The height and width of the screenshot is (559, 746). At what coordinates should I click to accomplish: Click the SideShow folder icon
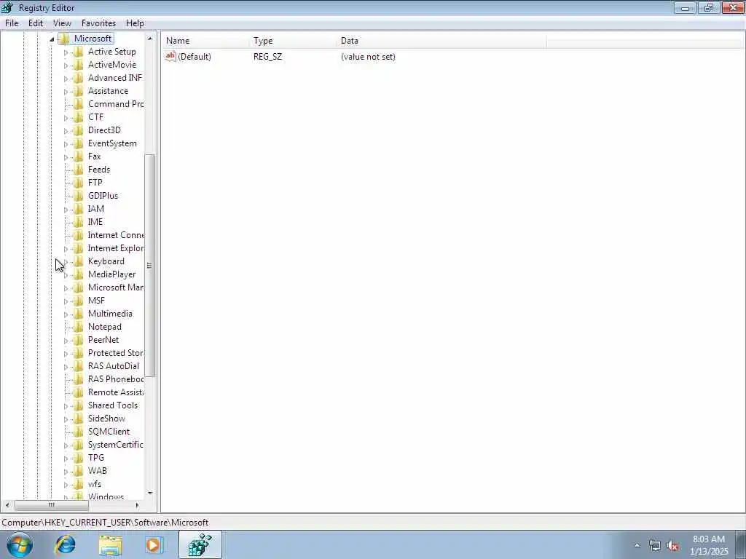click(79, 419)
